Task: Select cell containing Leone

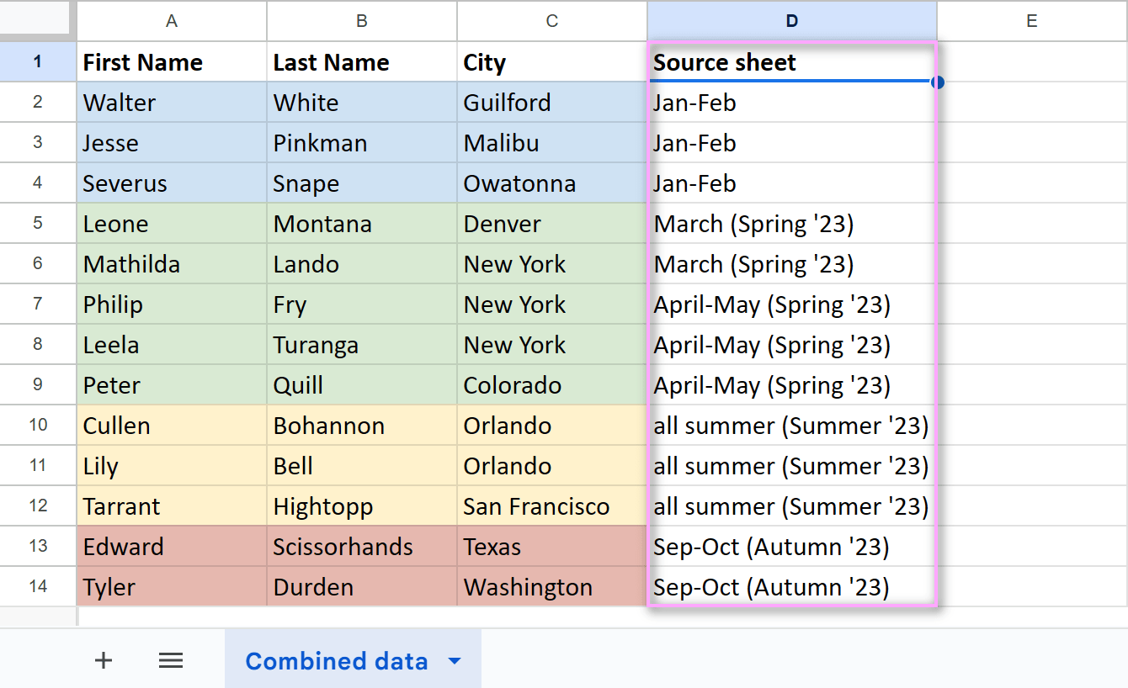Action: 172,224
